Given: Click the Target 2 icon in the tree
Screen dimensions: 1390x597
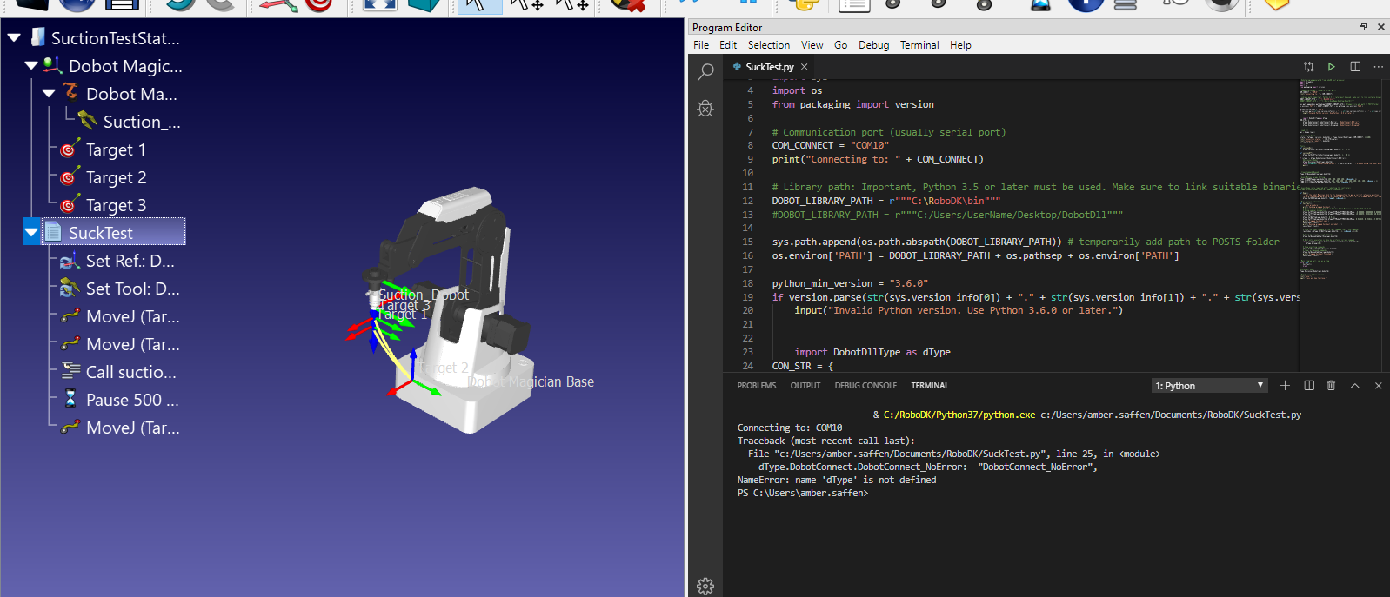Looking at the screenshot, I should pyautogui.click(x=70, y=177).
